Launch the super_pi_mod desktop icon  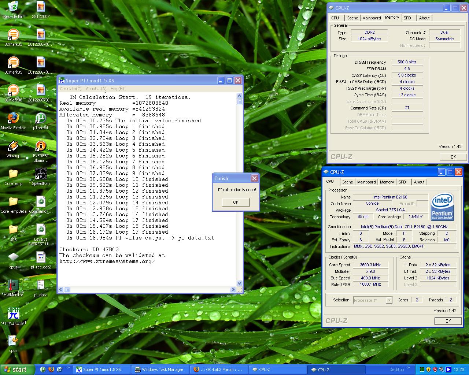point(13,316)
